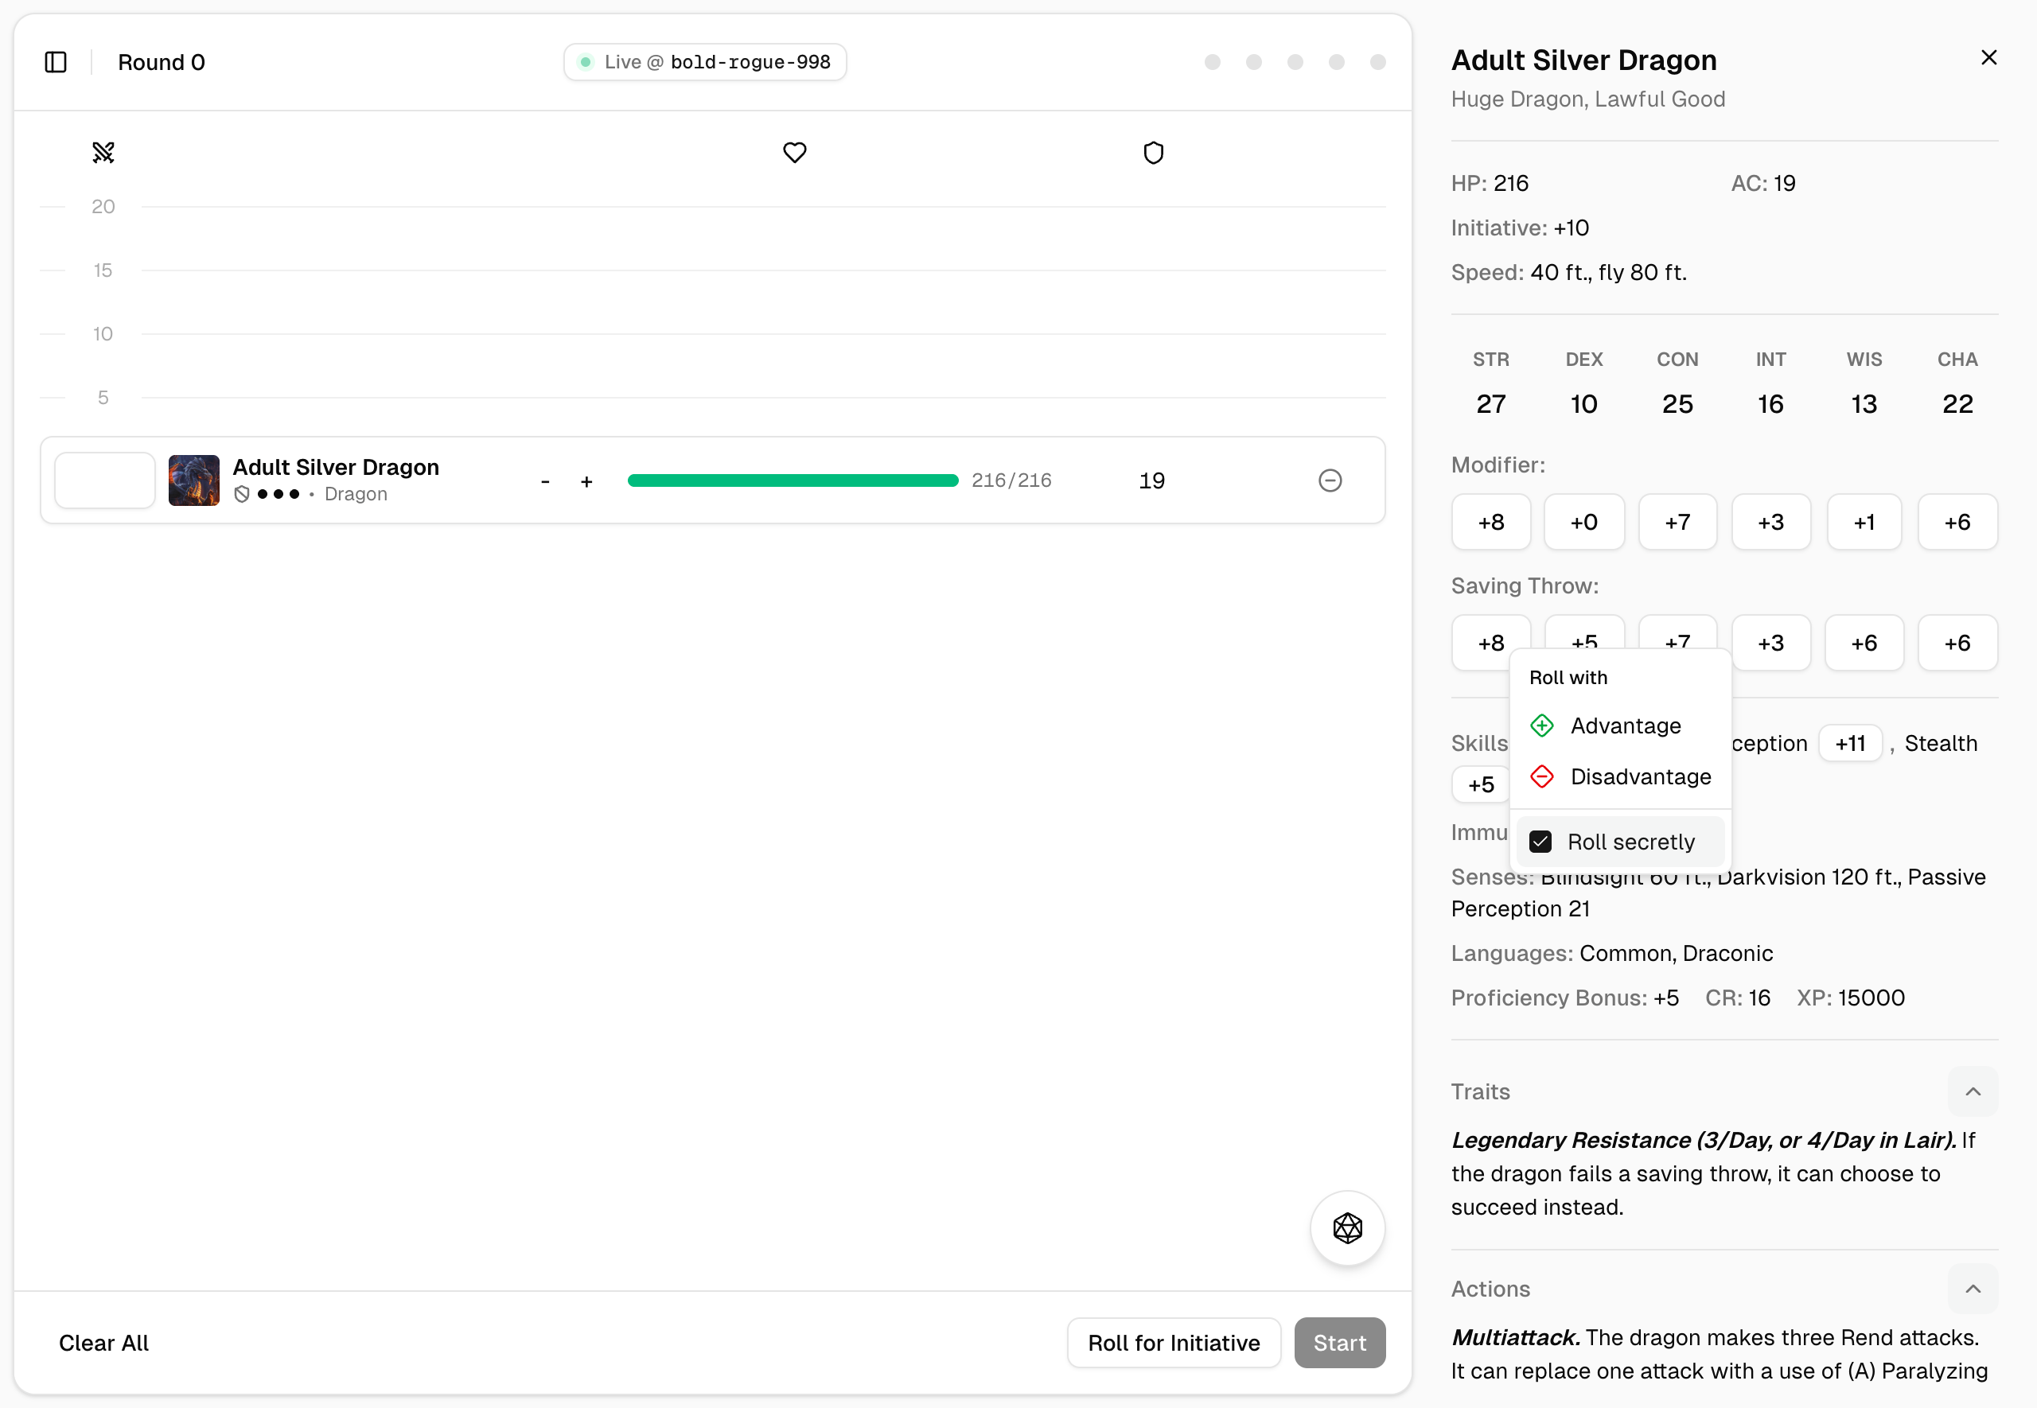Click the crossed swords initiative icon
Image resolution: width=2037 pixels, height=1408 pixels.
tap(103, 153)
